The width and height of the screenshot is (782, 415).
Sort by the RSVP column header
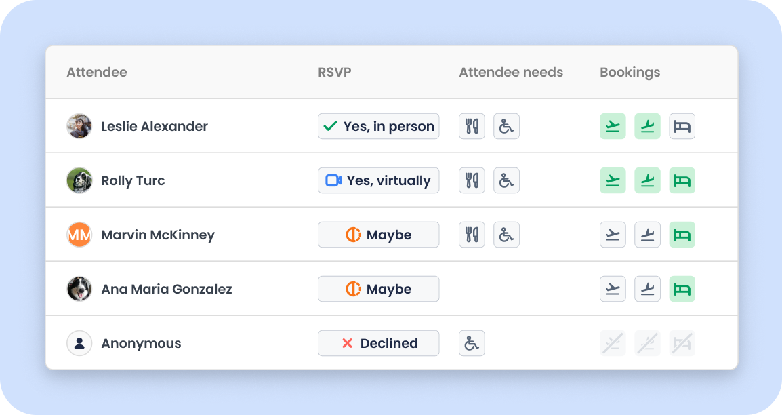click(335, 72)
